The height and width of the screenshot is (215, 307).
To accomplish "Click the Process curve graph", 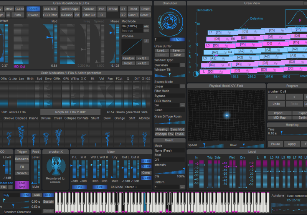I will (x=132, y=48).
